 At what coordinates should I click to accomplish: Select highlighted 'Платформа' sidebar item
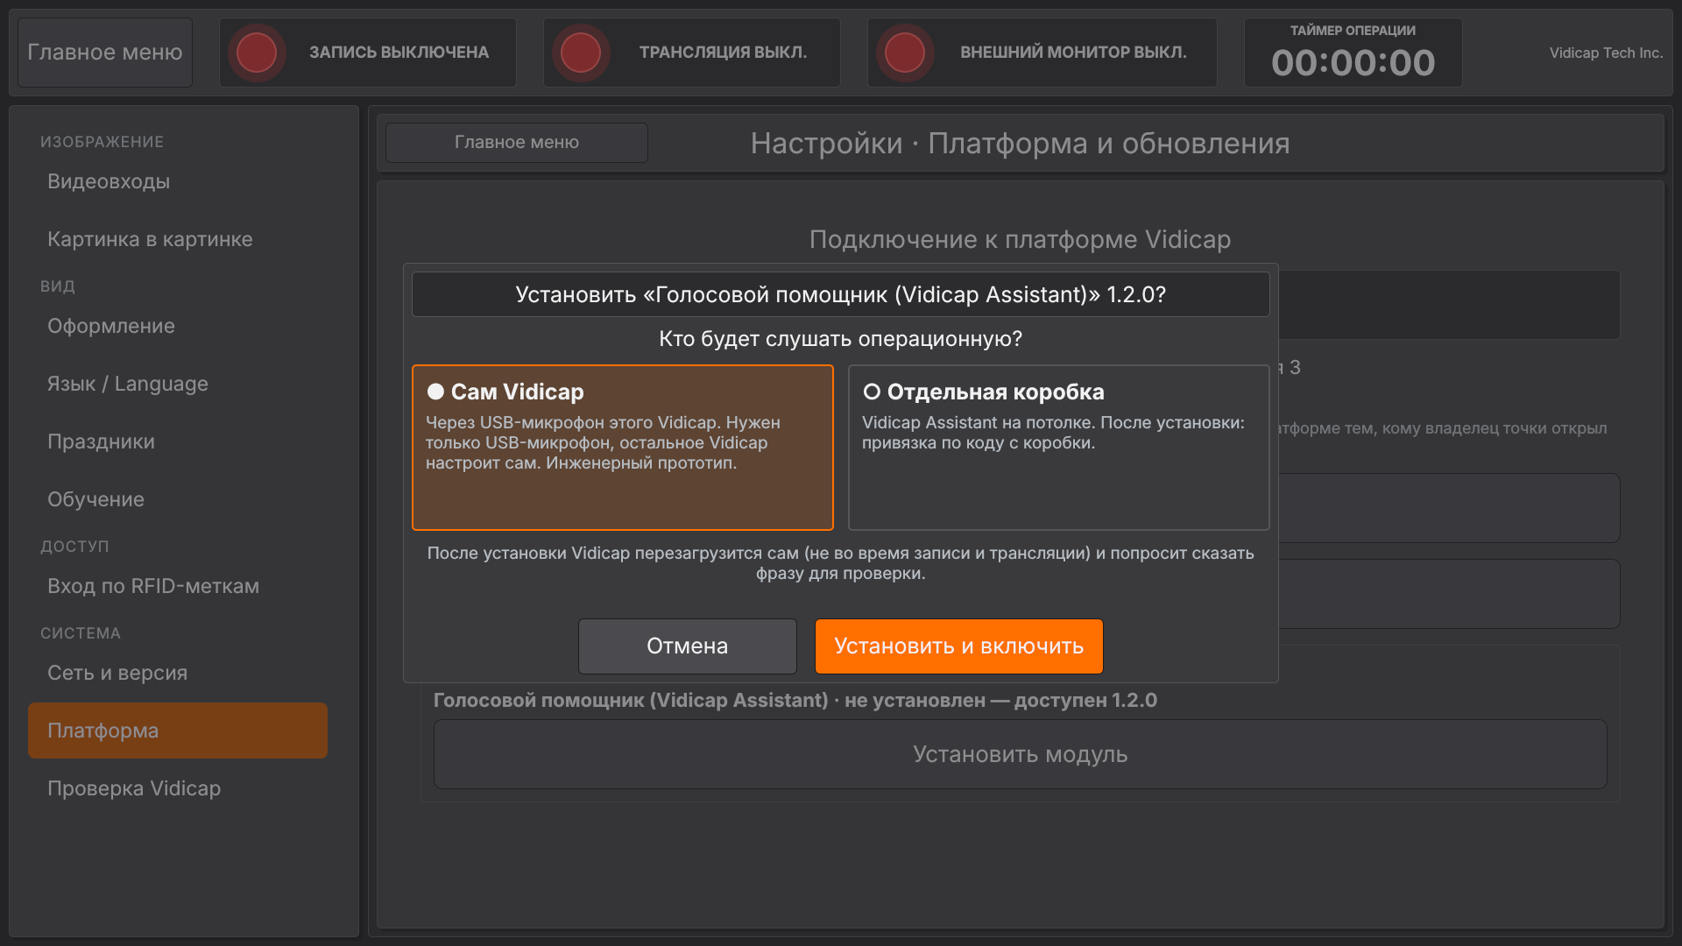[x=178, y=731]
